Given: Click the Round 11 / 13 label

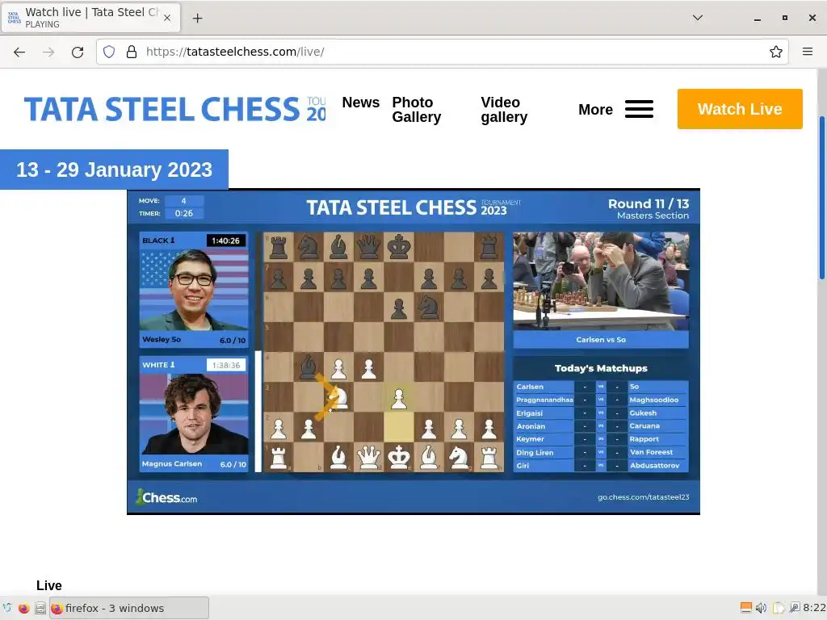Looking at the screenshot, I should click(x=649, y=203).
